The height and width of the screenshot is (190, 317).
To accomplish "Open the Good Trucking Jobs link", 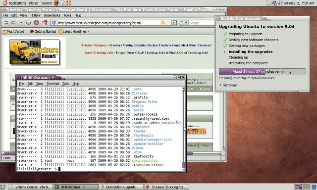I will tap(99, 52).
